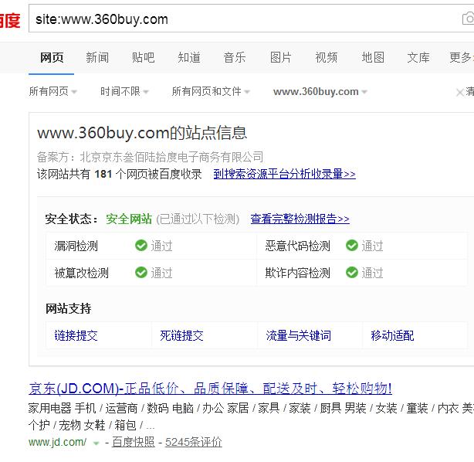Click the 安全网站 status text

point(129,219)
